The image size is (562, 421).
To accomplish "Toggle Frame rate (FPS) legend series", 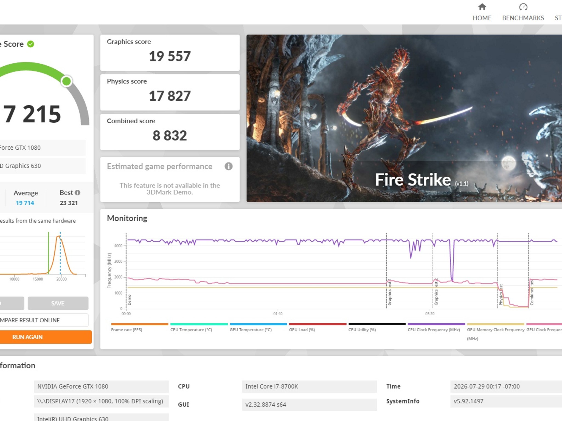I will pyautogui.click(x=127, y=330).
